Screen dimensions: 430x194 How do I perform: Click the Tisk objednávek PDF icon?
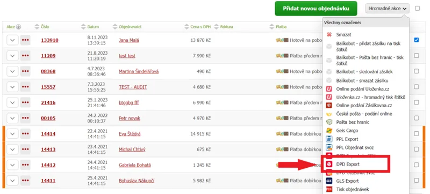click(x=329, y=189)
